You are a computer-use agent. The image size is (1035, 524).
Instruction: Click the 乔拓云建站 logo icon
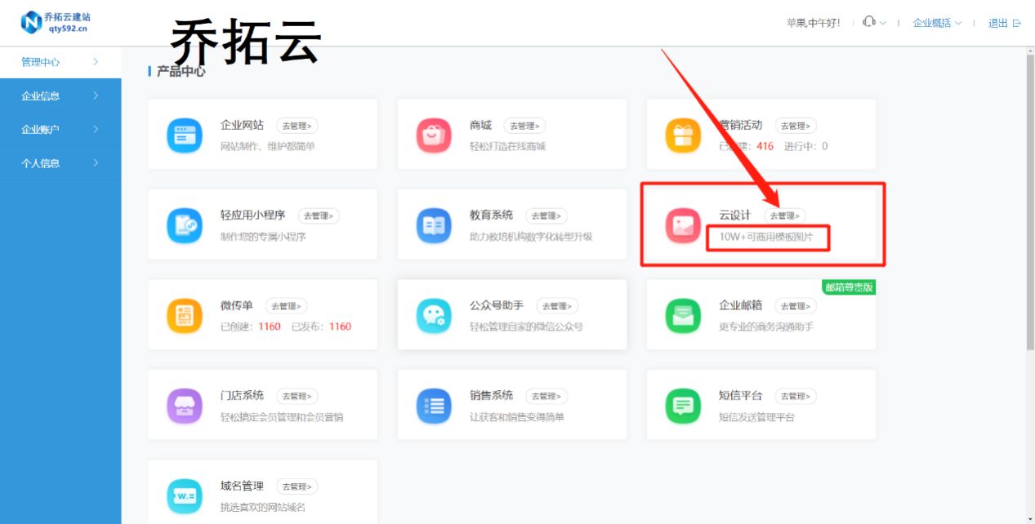31,23
